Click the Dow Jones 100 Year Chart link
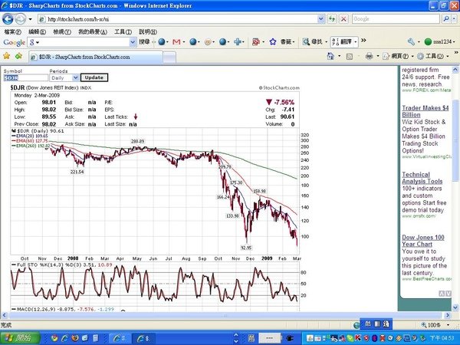460x345 pixels. click(x=423, y=241)
